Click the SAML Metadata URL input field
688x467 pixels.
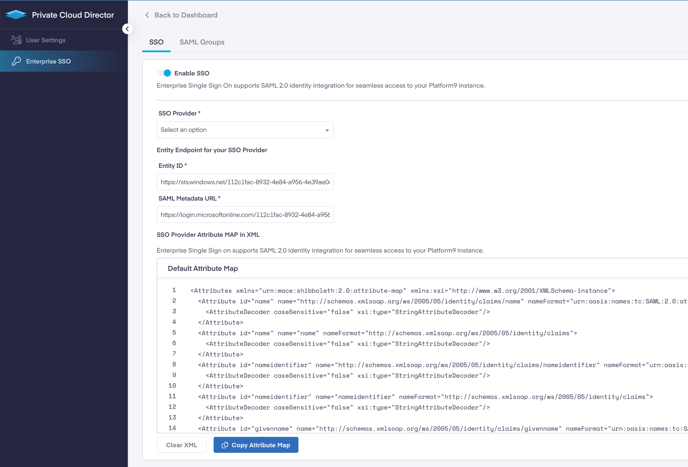(245, 215)
